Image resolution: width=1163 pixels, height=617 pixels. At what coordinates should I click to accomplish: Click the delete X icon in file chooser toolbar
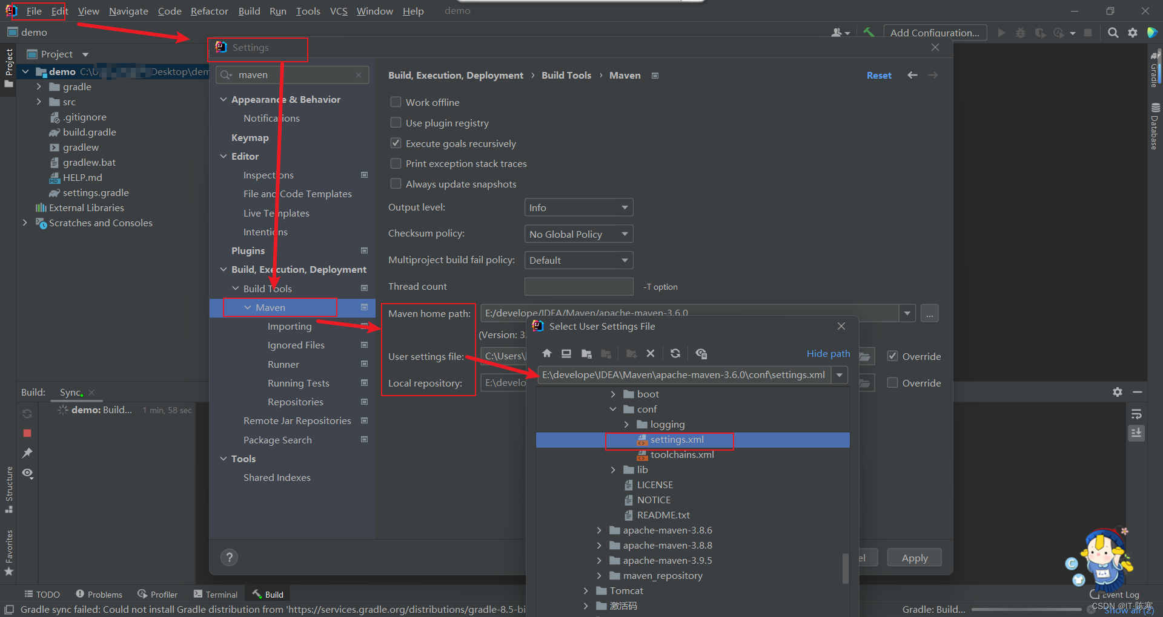[x=651, y=353]
